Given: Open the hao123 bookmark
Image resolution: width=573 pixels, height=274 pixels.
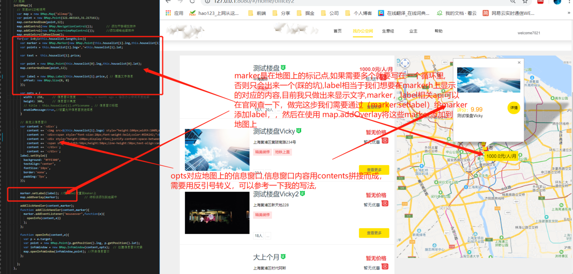Looking at the screenshot, I should (x=214, y=13).
